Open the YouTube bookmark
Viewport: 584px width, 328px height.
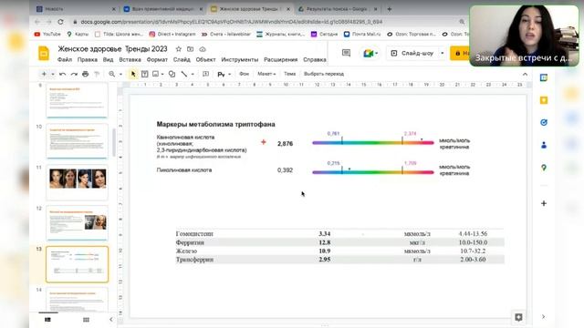coord(47,34)
